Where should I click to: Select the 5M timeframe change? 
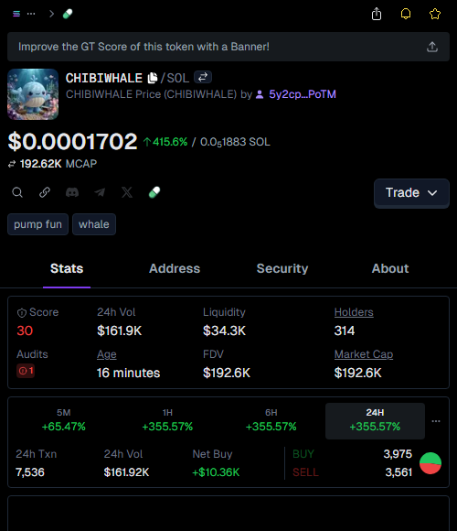pyautogui.click(x=64, y=421)
